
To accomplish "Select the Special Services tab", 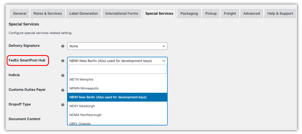I will tap(159, 14).
